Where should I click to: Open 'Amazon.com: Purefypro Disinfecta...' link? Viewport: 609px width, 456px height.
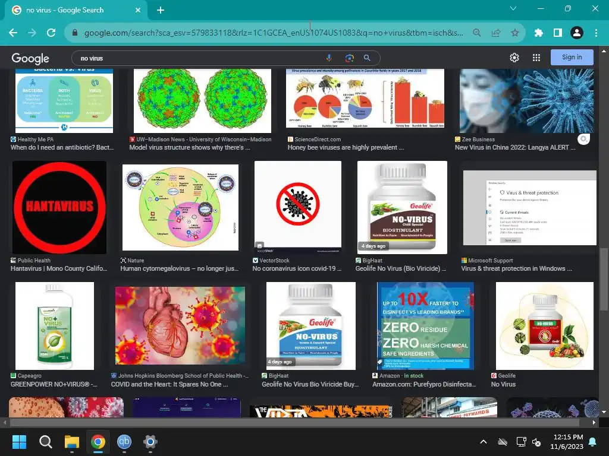[x=424, y=384]
